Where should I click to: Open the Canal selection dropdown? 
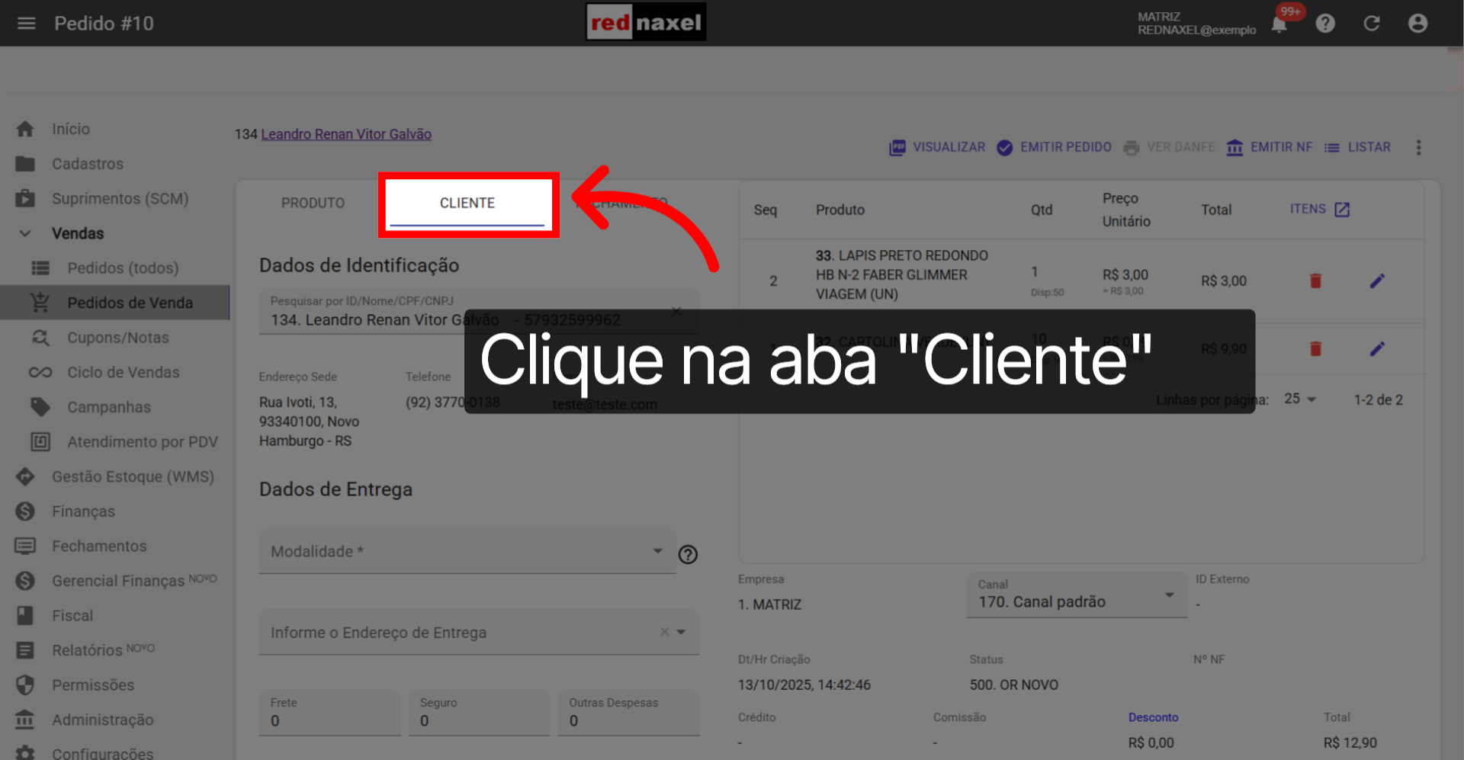[x=1169, y=595]
